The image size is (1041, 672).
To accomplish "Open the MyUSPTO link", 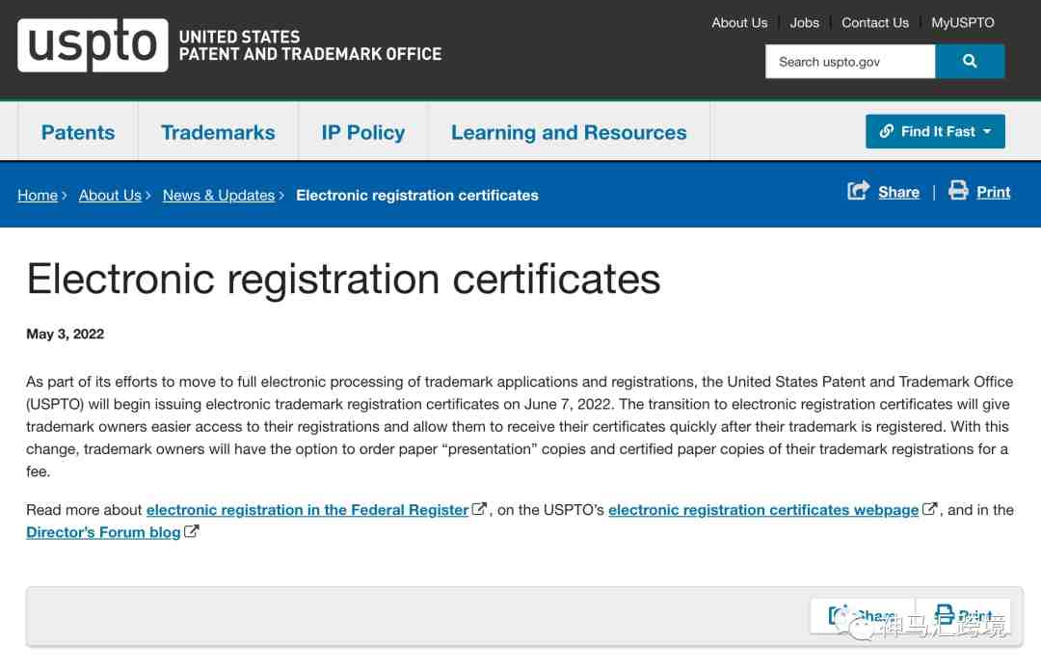I will coord(962,22).
